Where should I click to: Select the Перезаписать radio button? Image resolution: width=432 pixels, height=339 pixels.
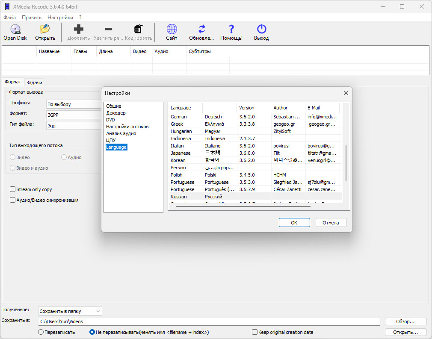point(41,332)
